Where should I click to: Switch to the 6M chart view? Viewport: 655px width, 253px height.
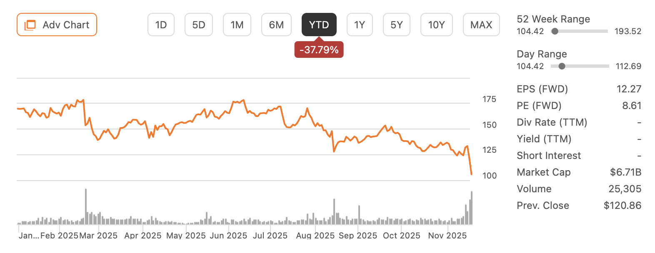click(x=276, y=25)
